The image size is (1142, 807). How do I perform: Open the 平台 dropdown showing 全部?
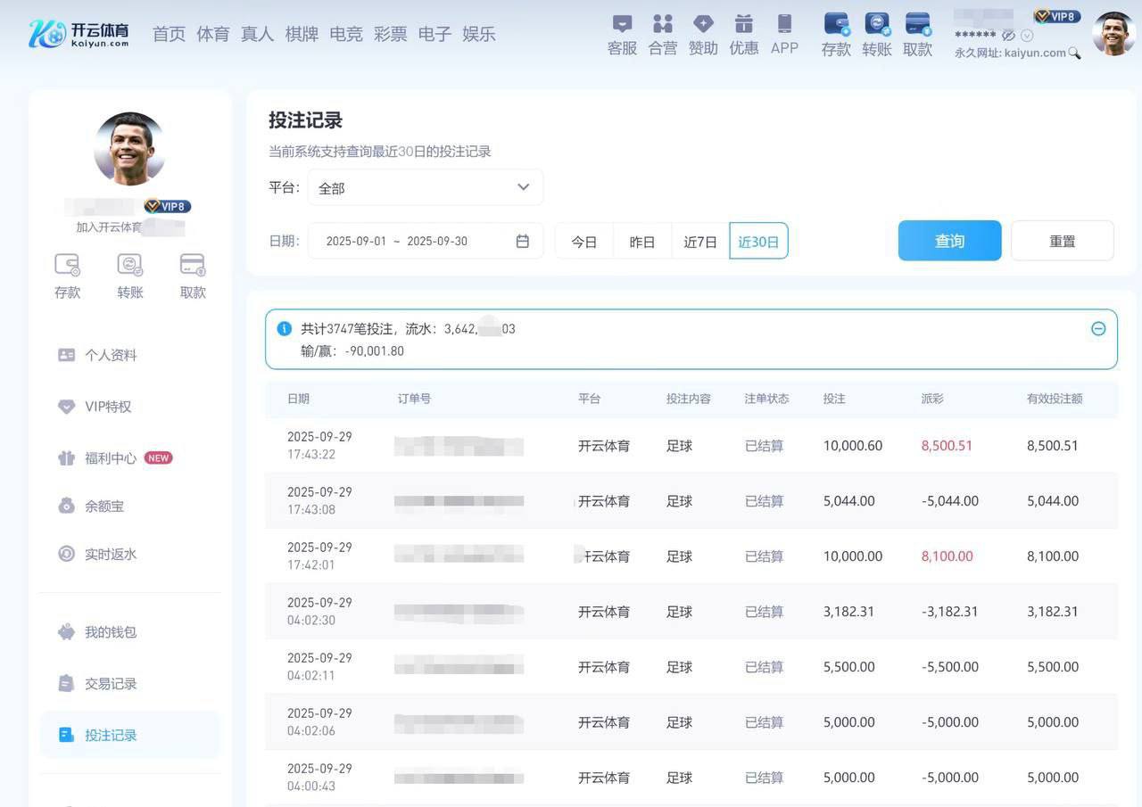point(425,187)
